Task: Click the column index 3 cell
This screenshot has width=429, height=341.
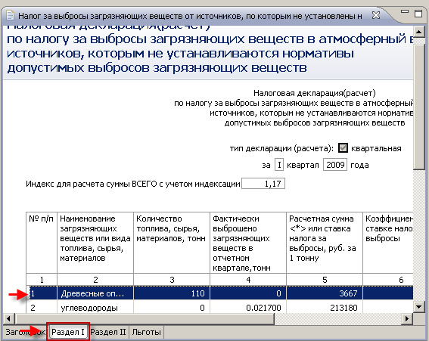Action: (172, 280)
